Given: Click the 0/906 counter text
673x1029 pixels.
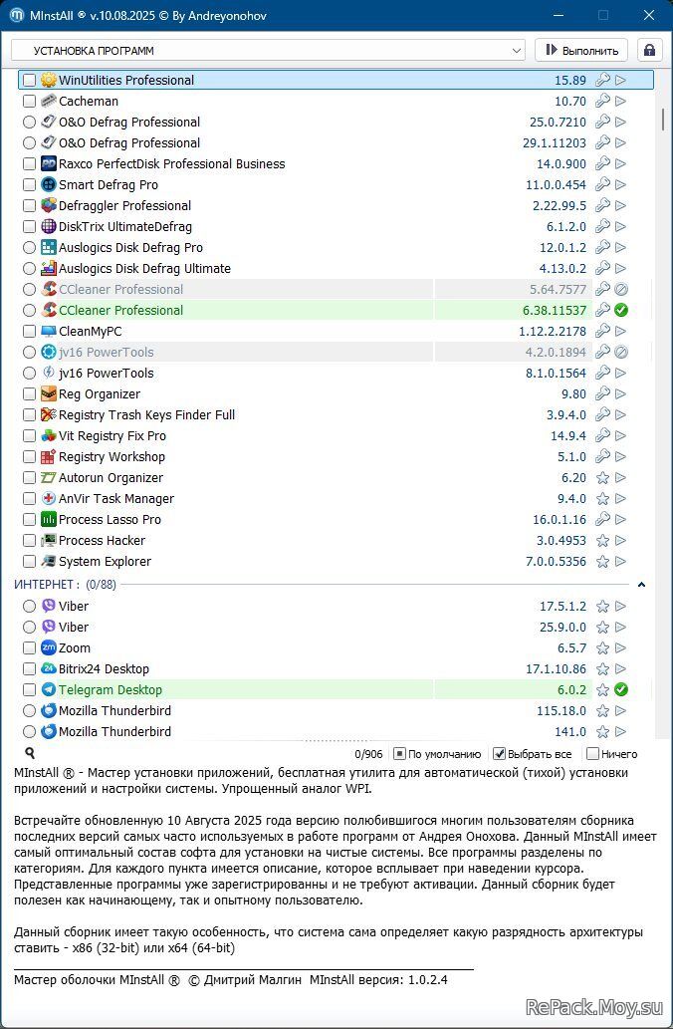Looking at the screenshot, I should (368, 754).
